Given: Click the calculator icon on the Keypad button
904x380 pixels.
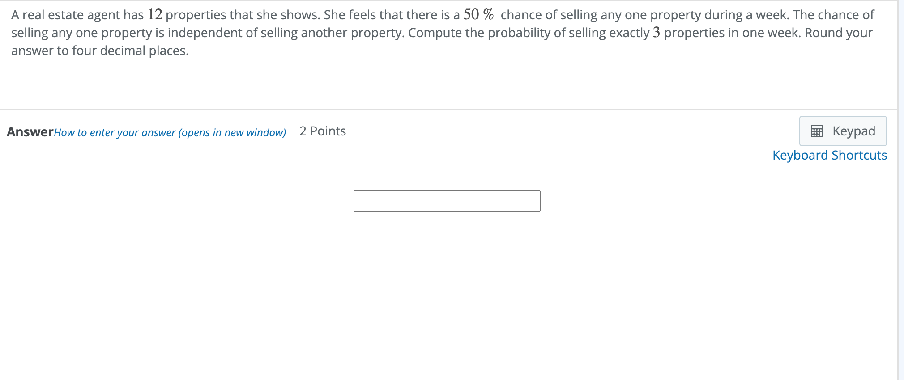Looking at the screenshot, I should click(816, 131).
